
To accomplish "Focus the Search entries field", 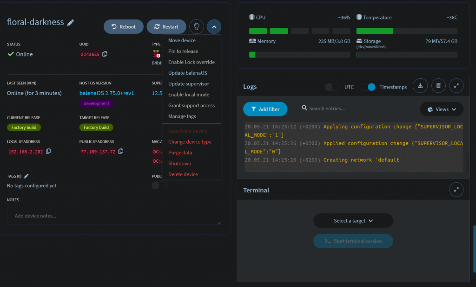I will (x=358, y=108).
